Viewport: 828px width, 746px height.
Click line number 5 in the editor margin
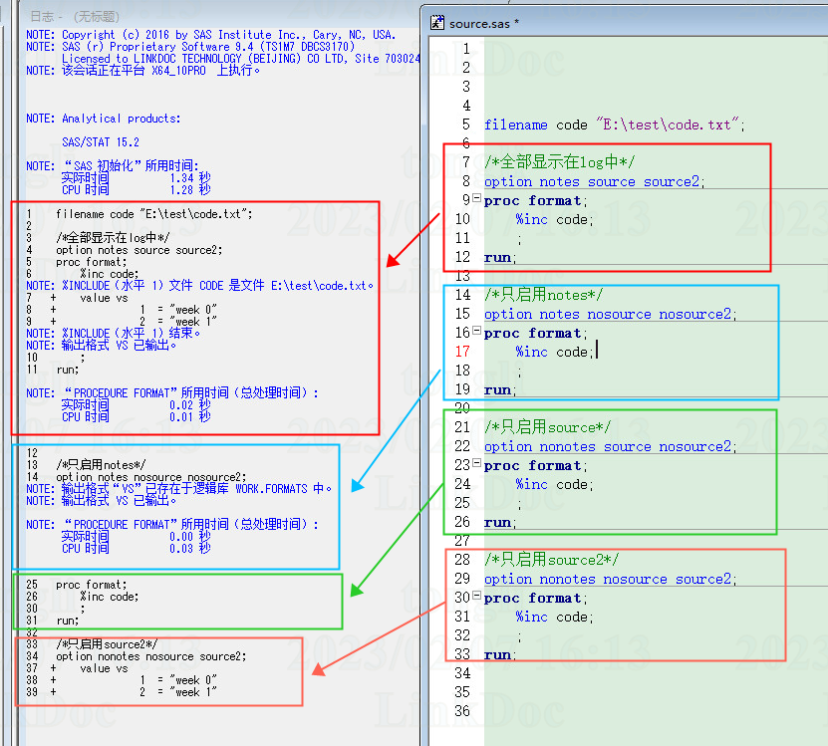[x=465, y=124]
